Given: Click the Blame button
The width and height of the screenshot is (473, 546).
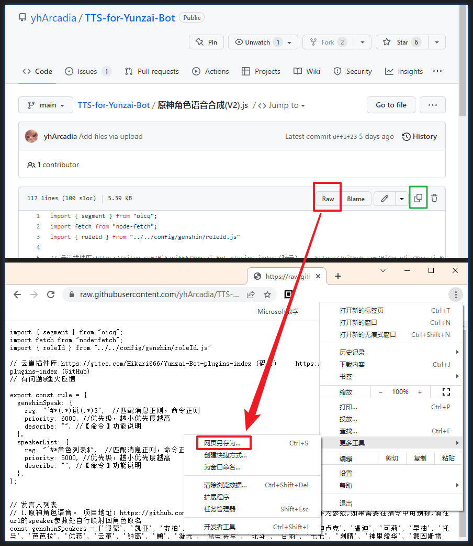Looking at the screenshot, I should pyautogui.click(x=355, y=199).
